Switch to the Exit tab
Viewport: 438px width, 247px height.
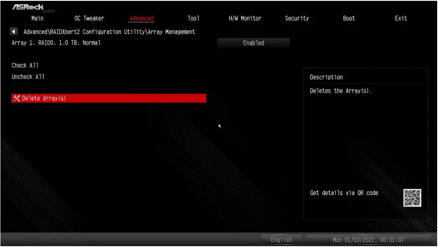point(401,18)
